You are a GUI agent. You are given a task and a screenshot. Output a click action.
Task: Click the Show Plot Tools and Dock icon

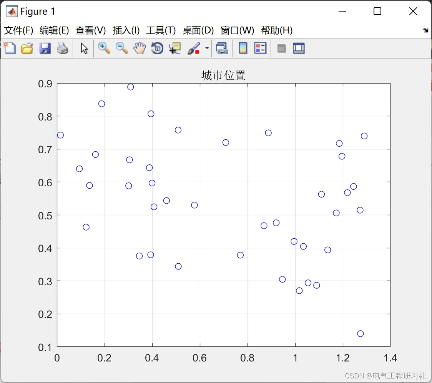pos(299,48)
